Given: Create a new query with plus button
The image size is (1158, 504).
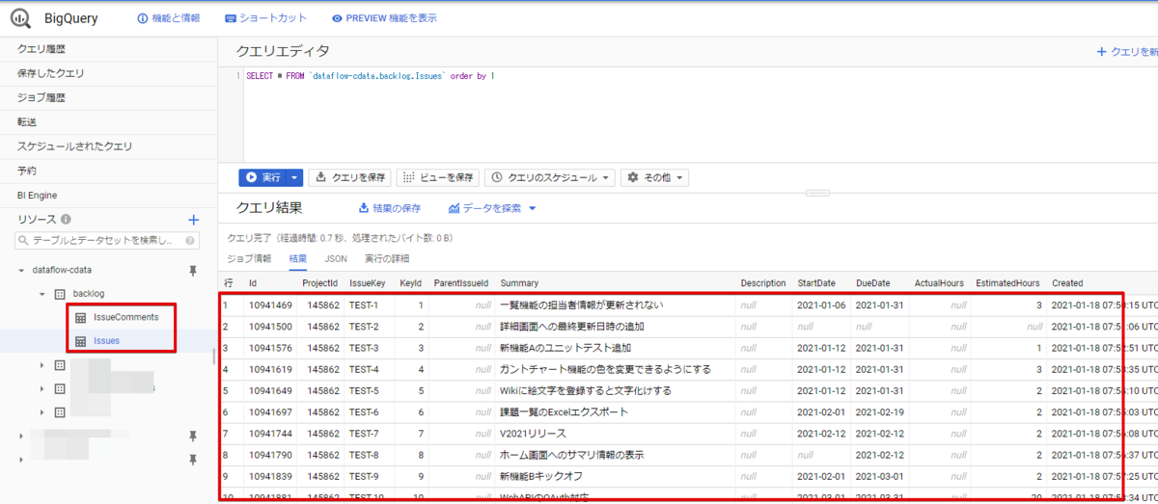Looking at the screenshot, I should [x=1126, y=52].
